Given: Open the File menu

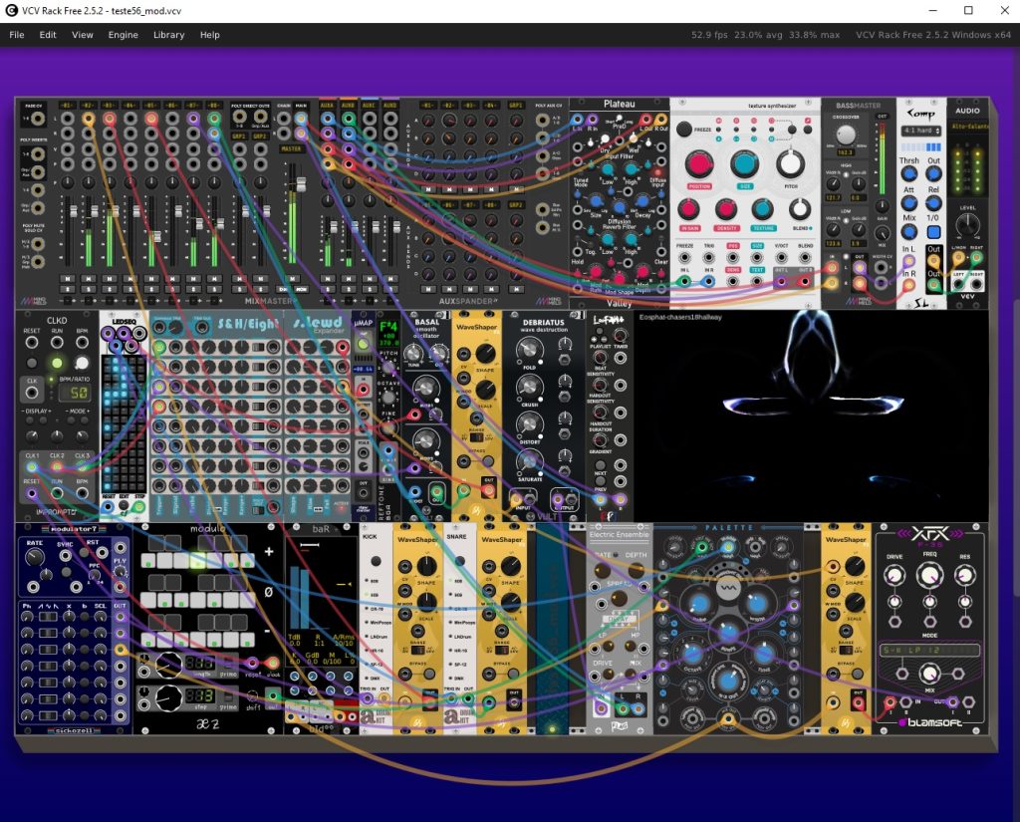Looking at the screenshot, I should click(17, 35).
